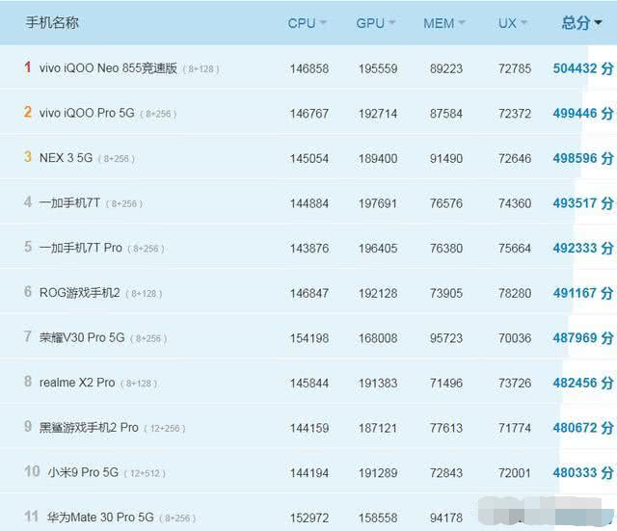Select 荣耀V30 Pro 5G phone name

click(82, 337)
